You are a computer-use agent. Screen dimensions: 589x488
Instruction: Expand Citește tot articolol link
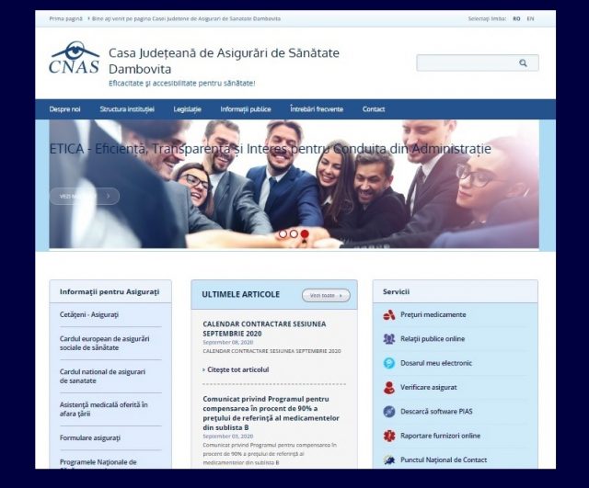[x=237, y=369]
